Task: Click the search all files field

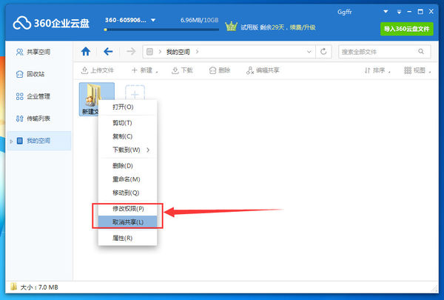Action: click(385, 52)
